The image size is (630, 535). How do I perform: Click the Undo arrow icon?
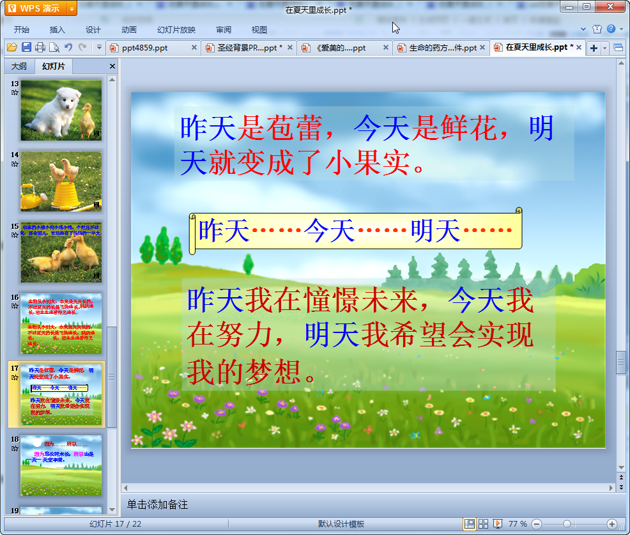pyautogui.click(x=68, y=47)
